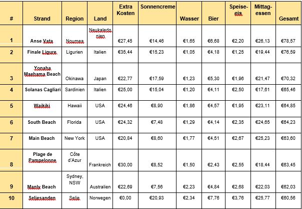The image size is (302, 209).
Task: Click the Florida region cell
Action: [x=74, y=125]
